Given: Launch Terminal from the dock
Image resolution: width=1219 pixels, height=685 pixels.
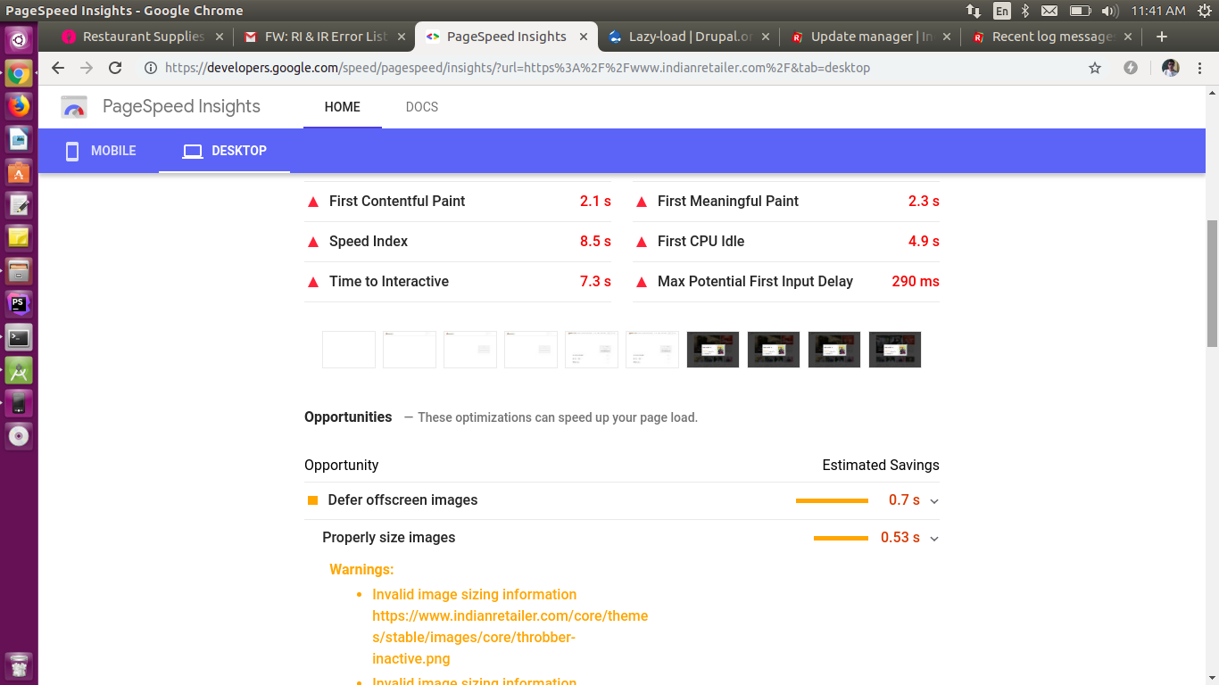Looking at the screenshot, I should click(x=19, y=338).
